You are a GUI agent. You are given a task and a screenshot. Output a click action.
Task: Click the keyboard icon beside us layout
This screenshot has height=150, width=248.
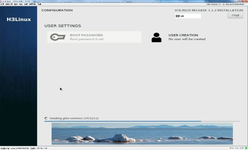click(178, 16)
